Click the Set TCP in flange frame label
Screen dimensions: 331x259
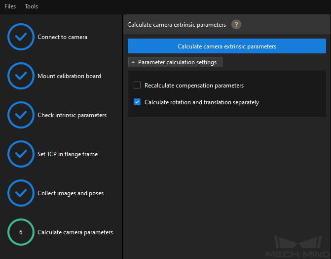pos(68,154)
